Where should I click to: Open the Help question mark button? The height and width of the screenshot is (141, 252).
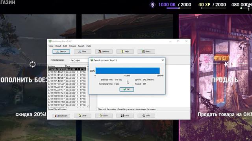[x=125, y=51]
